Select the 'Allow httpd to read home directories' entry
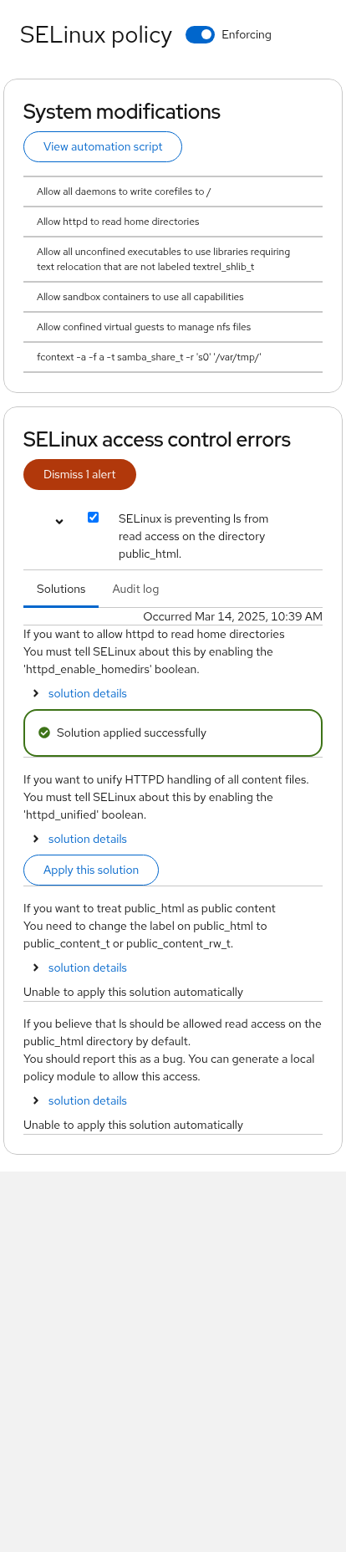This screenshot has height=1552, width=346. click(x=173, y=222)
